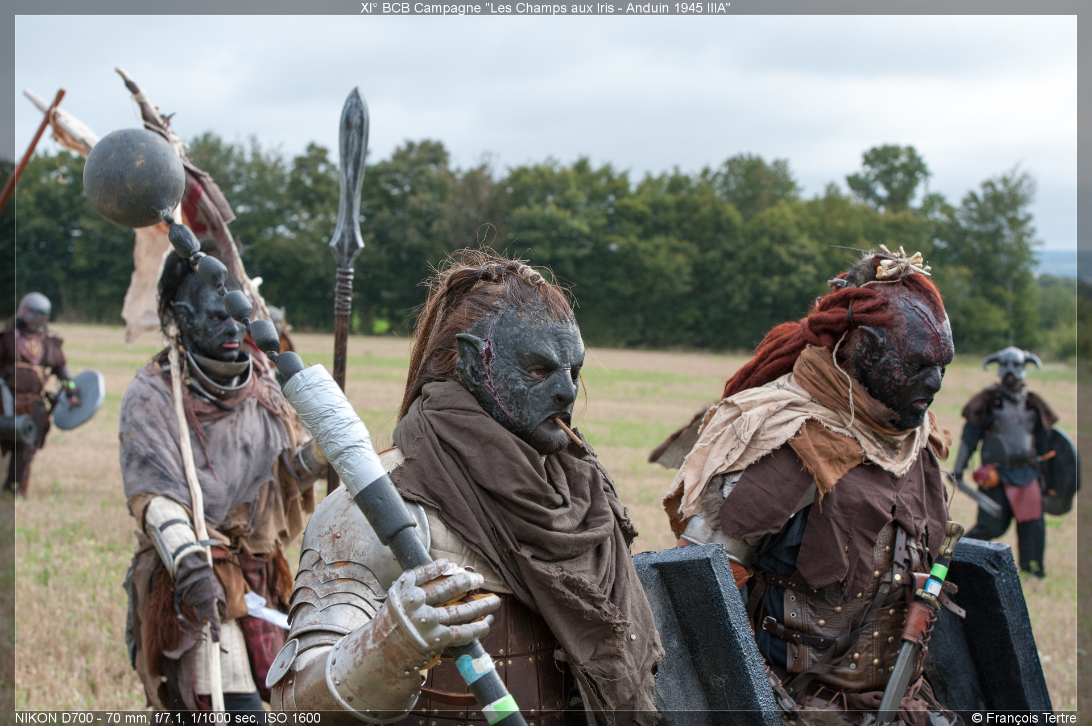The width and height of the screenshot is (1092, 726).
Task: Click the main orc photograph
Action: [x=546, y=363]
